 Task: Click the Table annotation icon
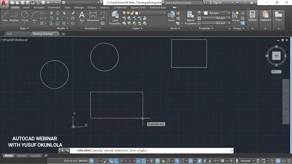click(103, 23)
